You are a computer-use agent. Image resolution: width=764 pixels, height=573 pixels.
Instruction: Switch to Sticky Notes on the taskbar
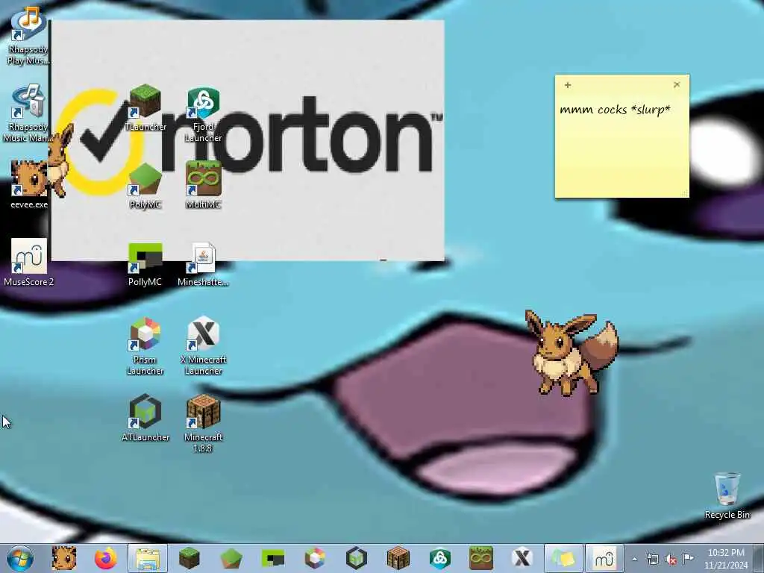(x=563, y=558)
